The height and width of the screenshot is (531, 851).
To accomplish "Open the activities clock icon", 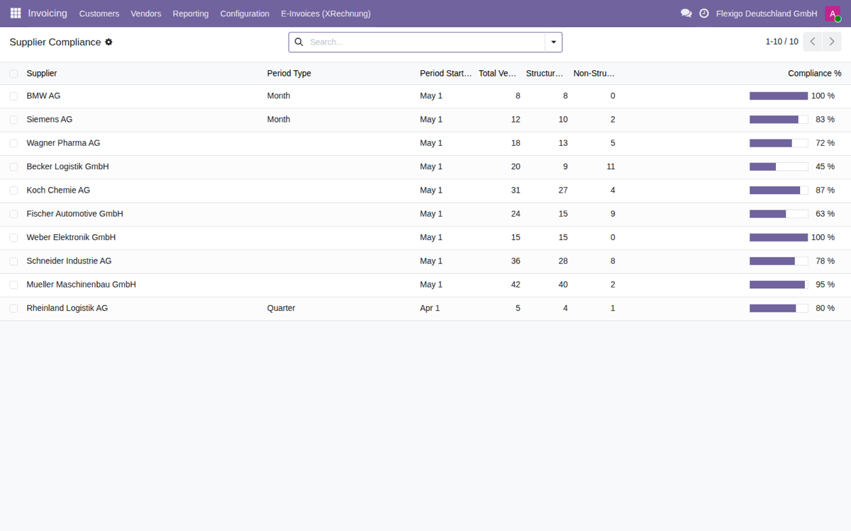I will 704,13.
